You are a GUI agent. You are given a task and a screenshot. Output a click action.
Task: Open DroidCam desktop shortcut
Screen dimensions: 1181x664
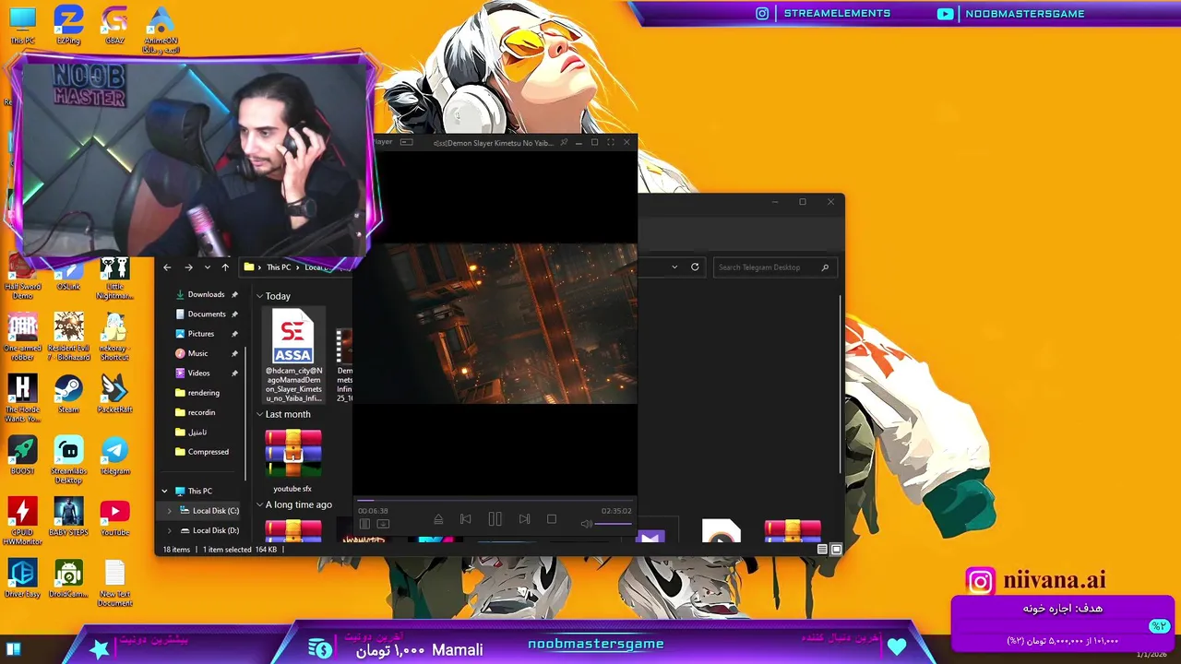pyautogui.click(x=68, y=579)
